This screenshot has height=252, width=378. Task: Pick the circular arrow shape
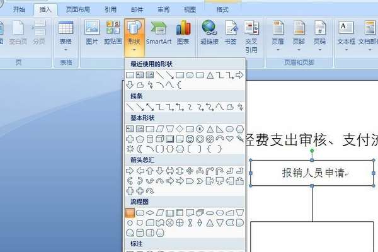click(150, 191)
